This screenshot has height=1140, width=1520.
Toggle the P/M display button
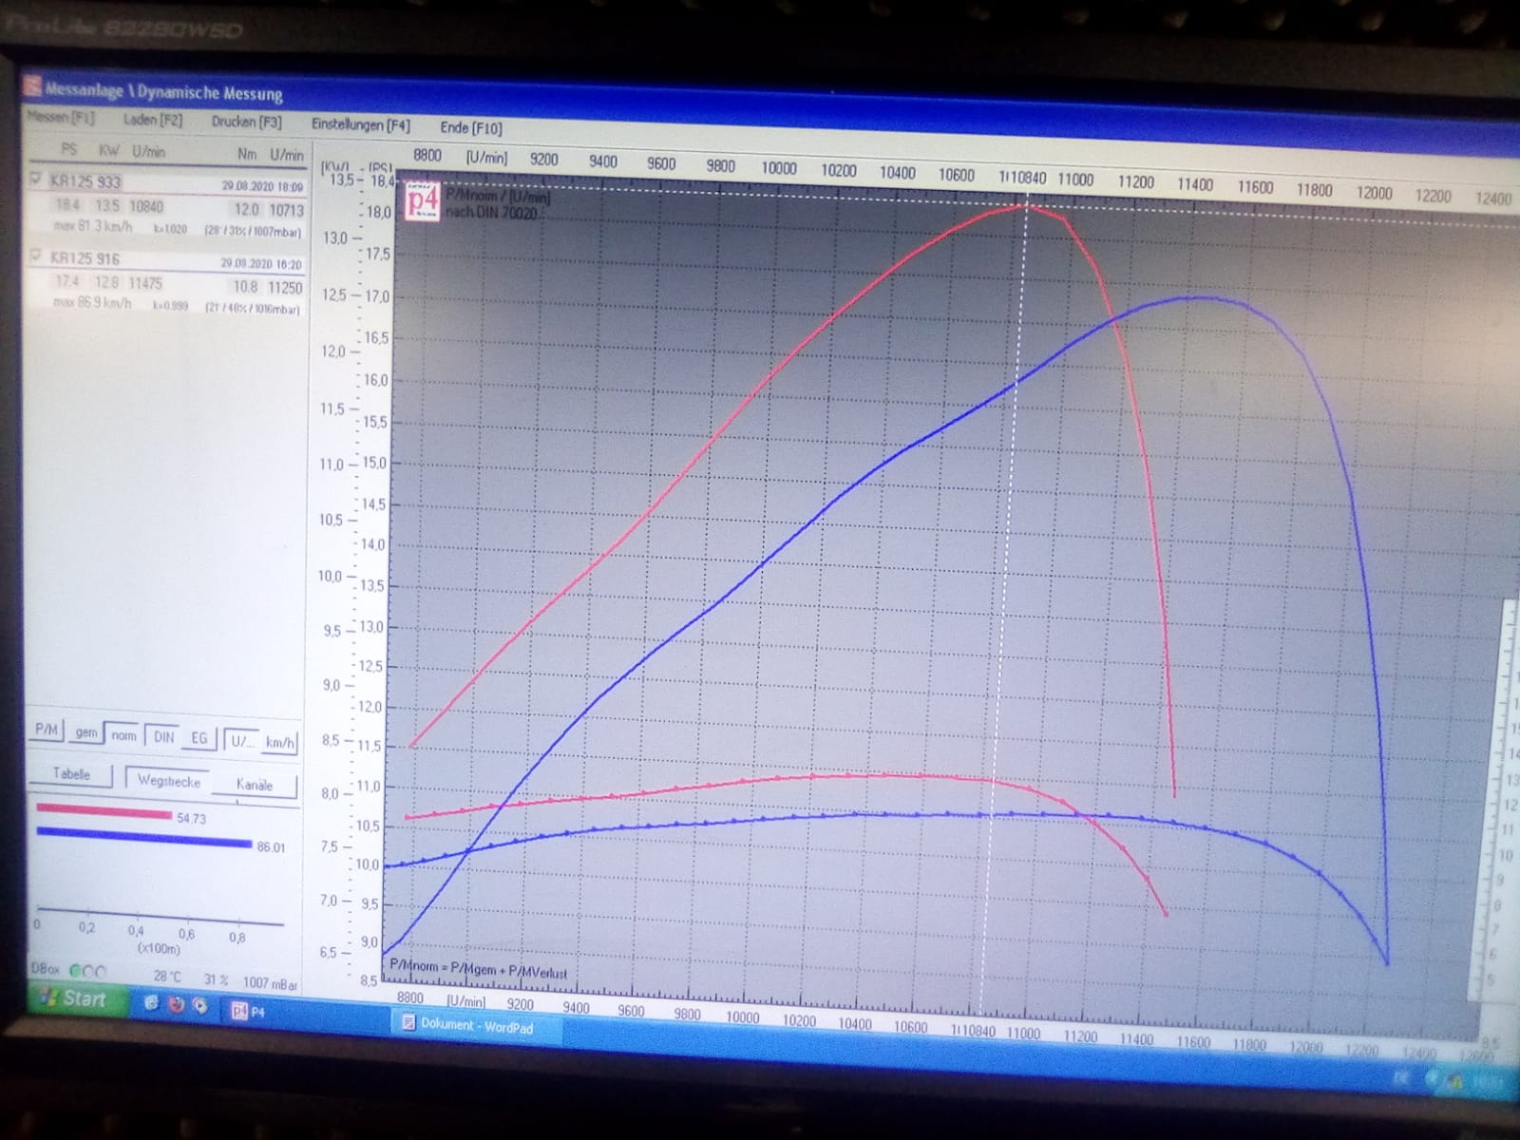47,730
